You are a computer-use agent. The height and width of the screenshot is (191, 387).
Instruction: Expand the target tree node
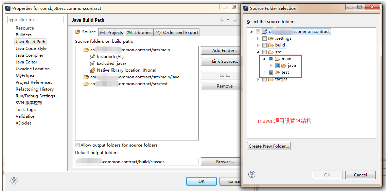[x=258, y=79]
